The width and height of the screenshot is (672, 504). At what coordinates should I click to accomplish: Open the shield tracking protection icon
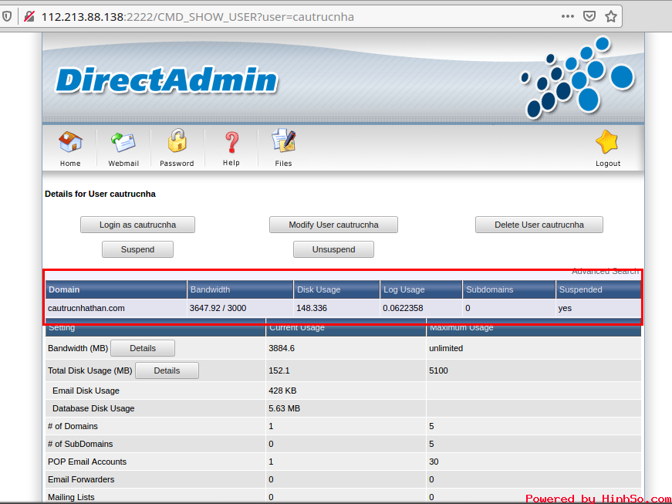coord(7,17)
